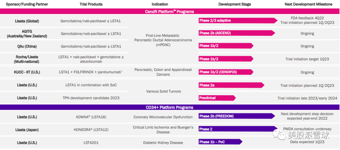Select the Development Stage column header
Viewport: 340px width, 150px height.
pos(235,4)
